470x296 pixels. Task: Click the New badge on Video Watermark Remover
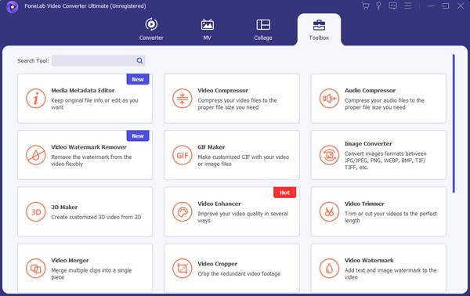[x=138, y=136]
